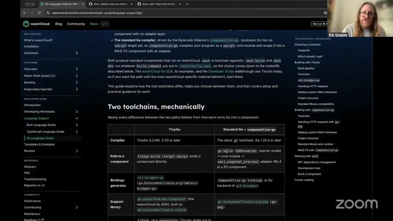Screen dimensions: 393x221
Task: Click the address bar URL field
Action: click(184, 13)
